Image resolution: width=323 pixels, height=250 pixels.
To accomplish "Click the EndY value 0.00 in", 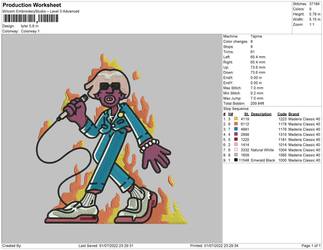I will coord(256,83).
